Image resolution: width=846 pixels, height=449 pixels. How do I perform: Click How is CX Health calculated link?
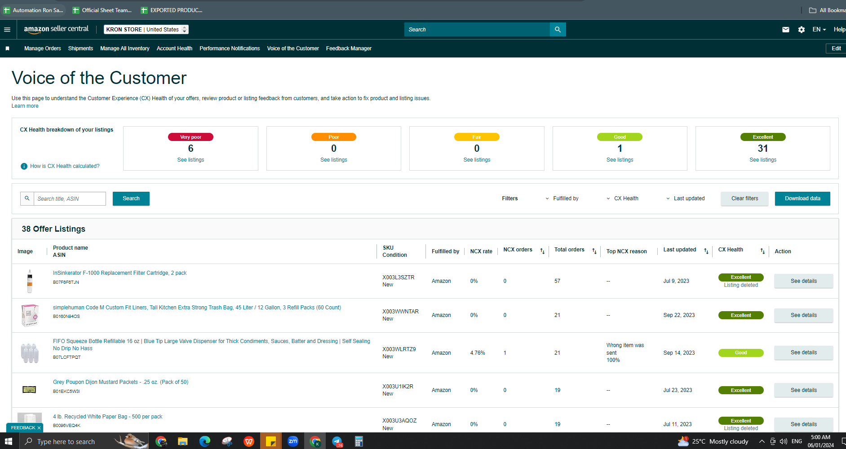[x=65, y=166]
